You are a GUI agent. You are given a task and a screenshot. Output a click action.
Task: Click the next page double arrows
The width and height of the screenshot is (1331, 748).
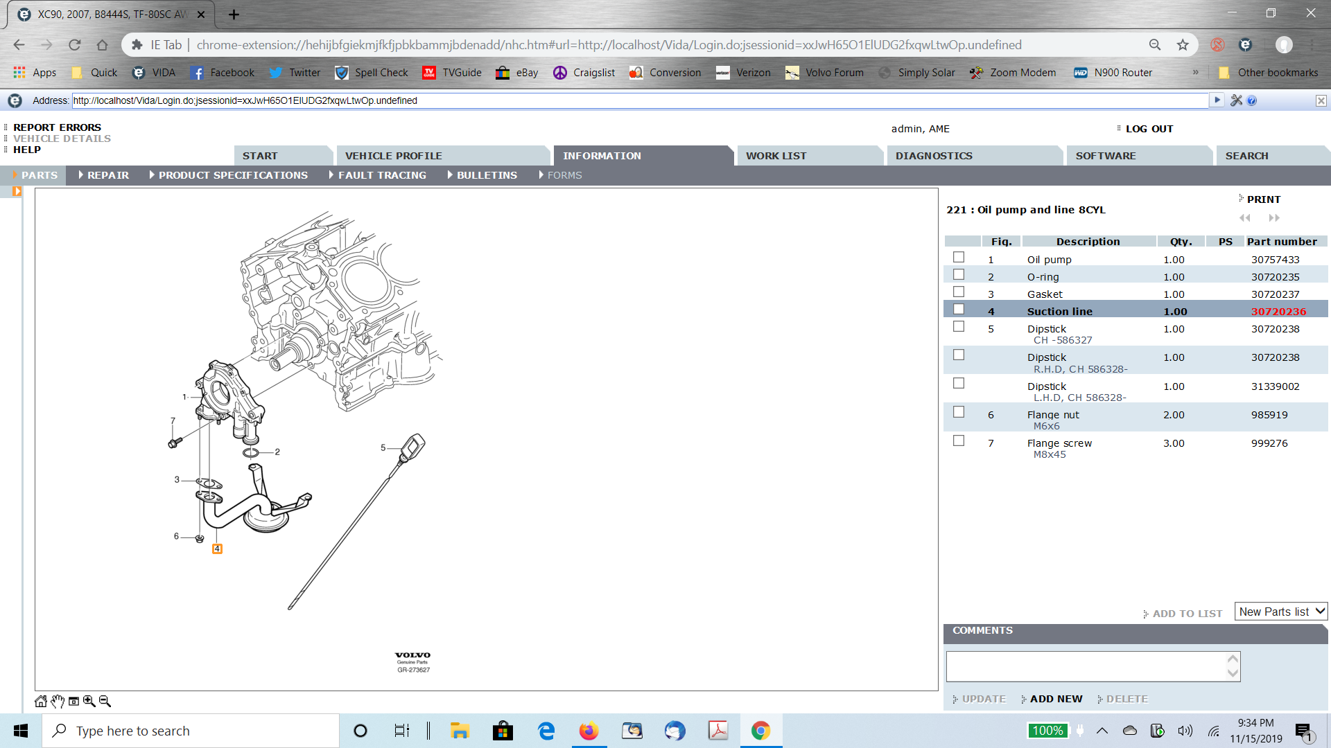click(1274, 217)
